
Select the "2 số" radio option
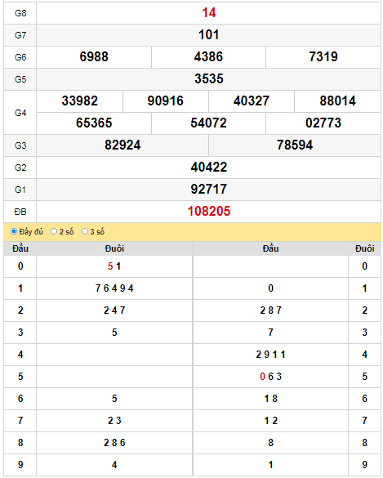54,231
